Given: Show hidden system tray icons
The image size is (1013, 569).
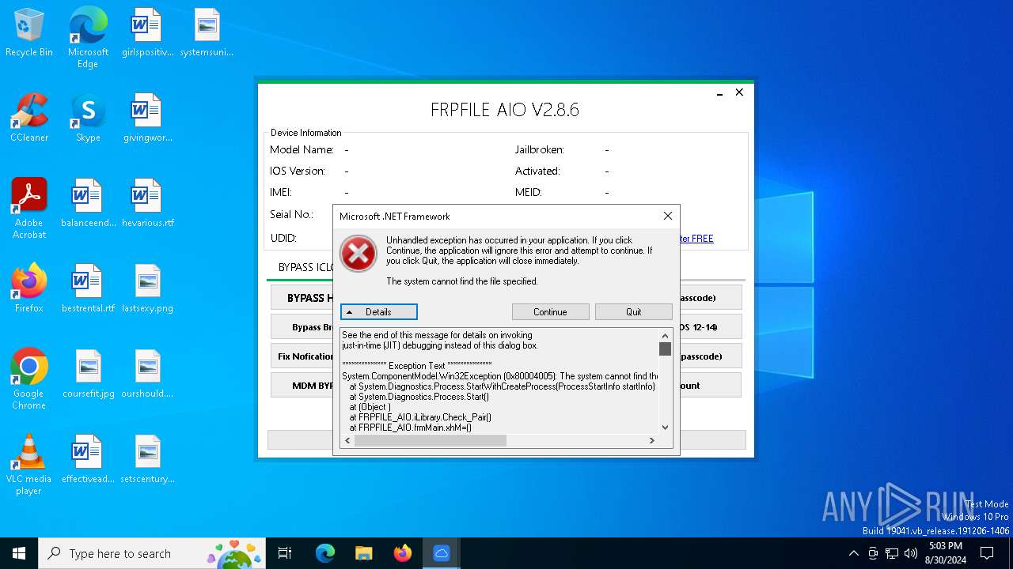Looking at the screenshot, I should tap(853, 553).
